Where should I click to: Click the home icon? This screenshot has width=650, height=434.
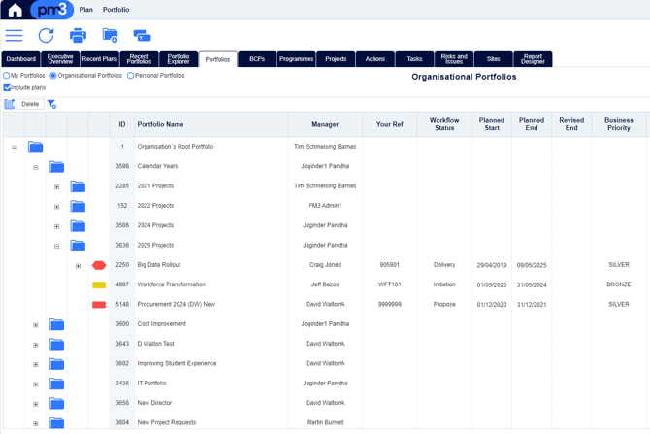(x=15, y=10)
